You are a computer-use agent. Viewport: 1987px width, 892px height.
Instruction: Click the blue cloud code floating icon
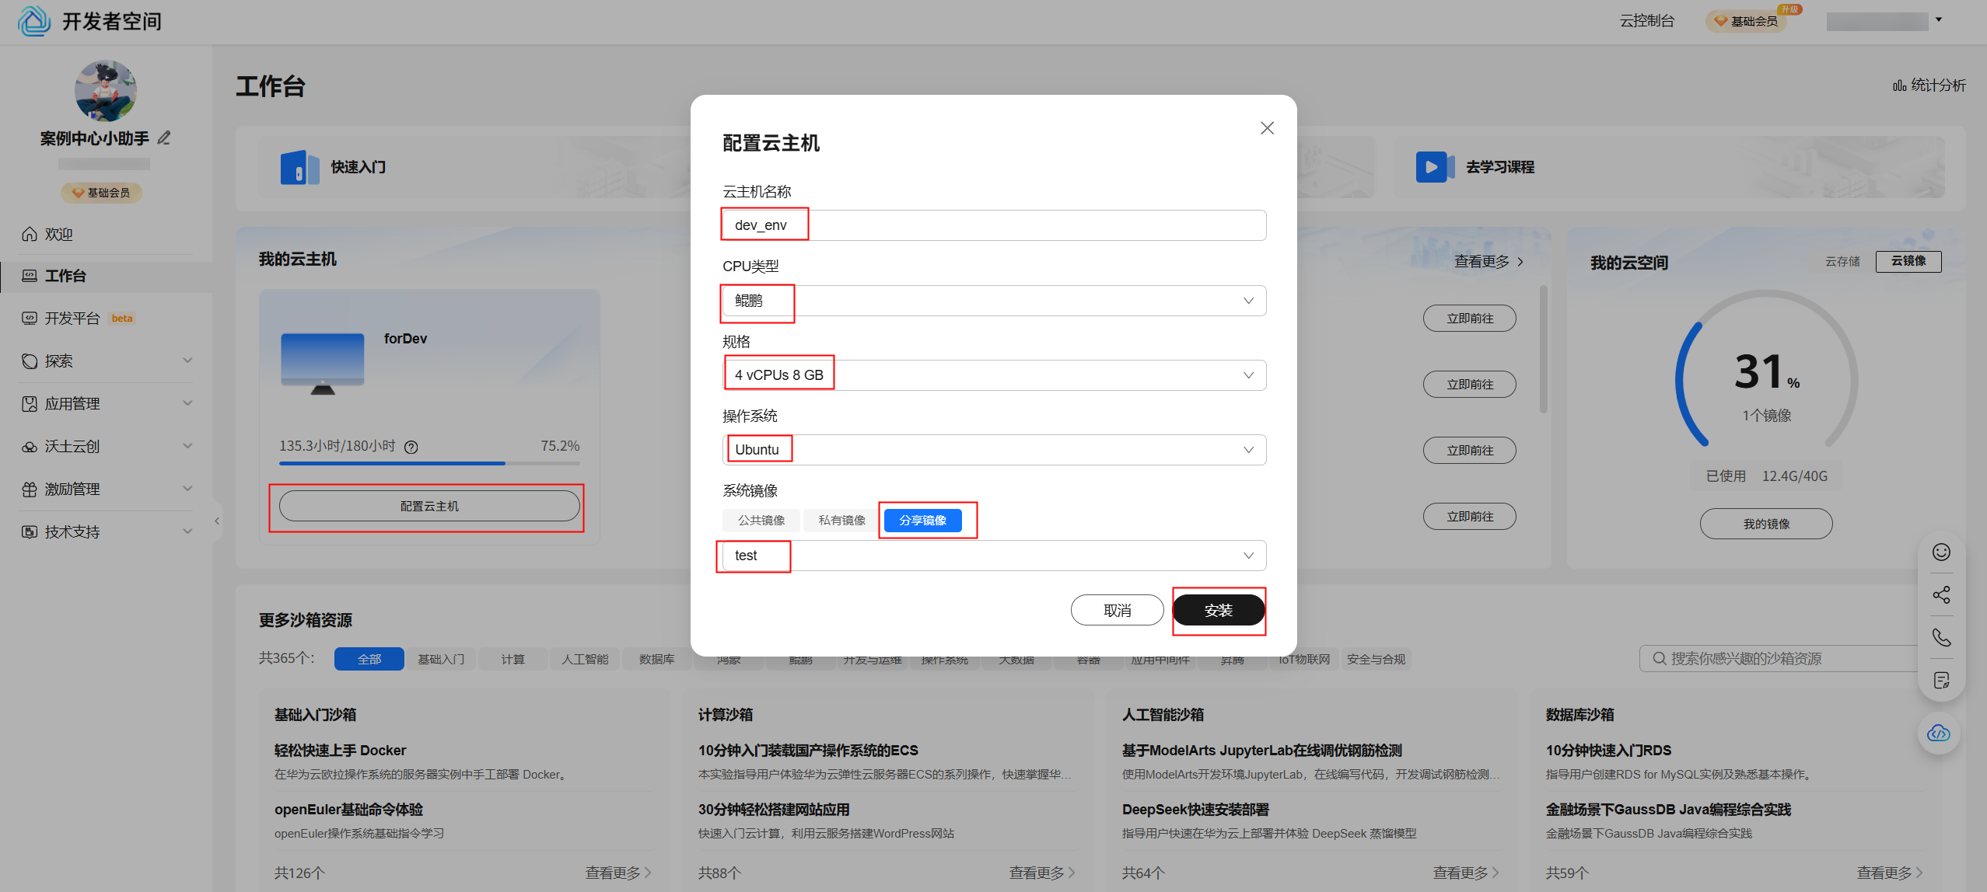tap(1938, 733)
